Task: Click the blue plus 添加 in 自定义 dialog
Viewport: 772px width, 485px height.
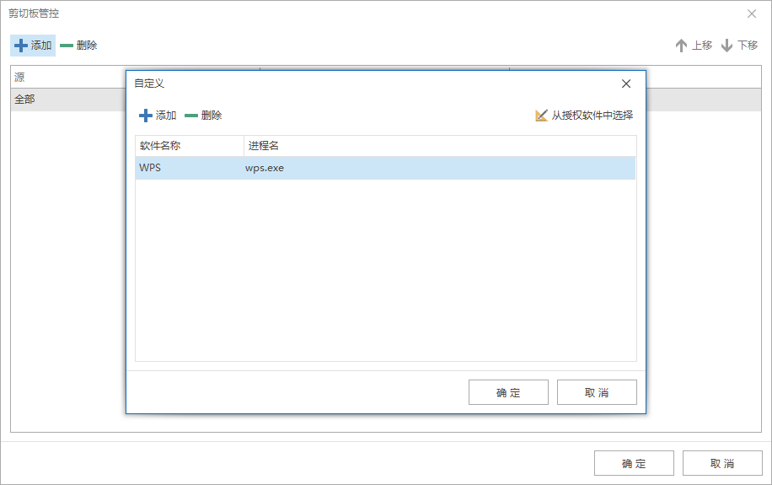Action: [x=158, y=116]
